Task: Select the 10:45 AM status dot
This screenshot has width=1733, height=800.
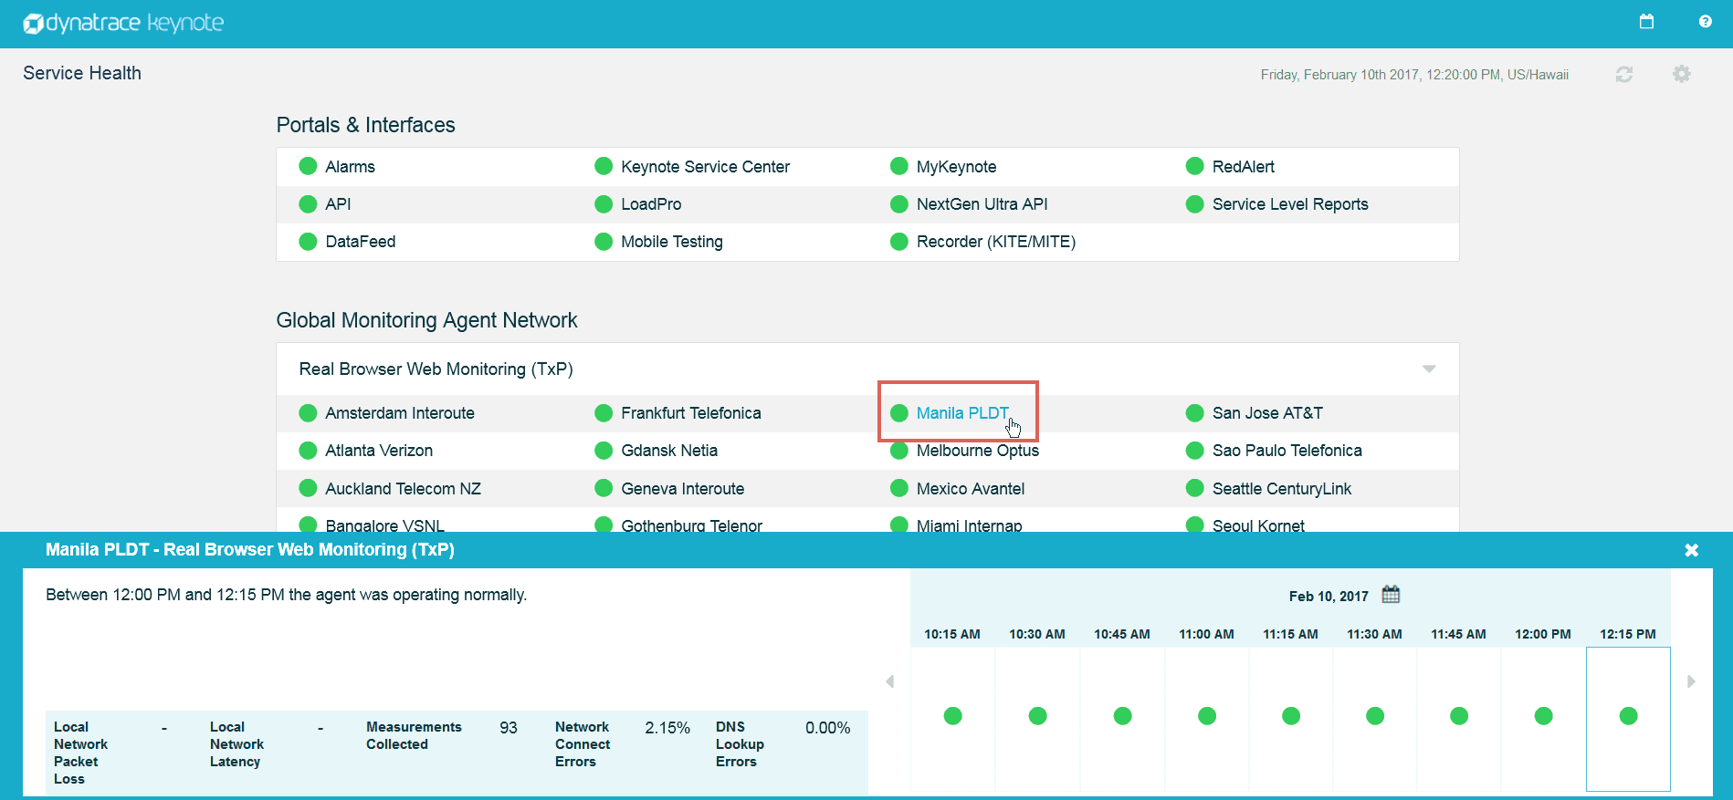Action: tap(1122, 716)
